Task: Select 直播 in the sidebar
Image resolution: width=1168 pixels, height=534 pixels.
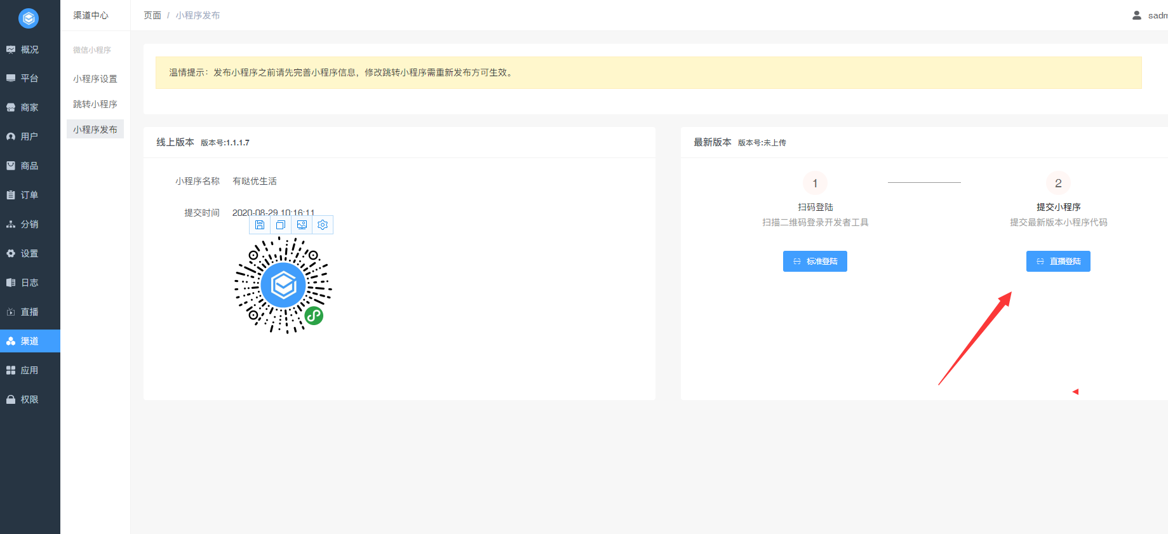Action: 30,312
